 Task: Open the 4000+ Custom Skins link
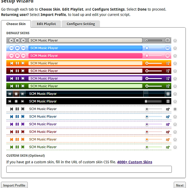tap(134, 162)
